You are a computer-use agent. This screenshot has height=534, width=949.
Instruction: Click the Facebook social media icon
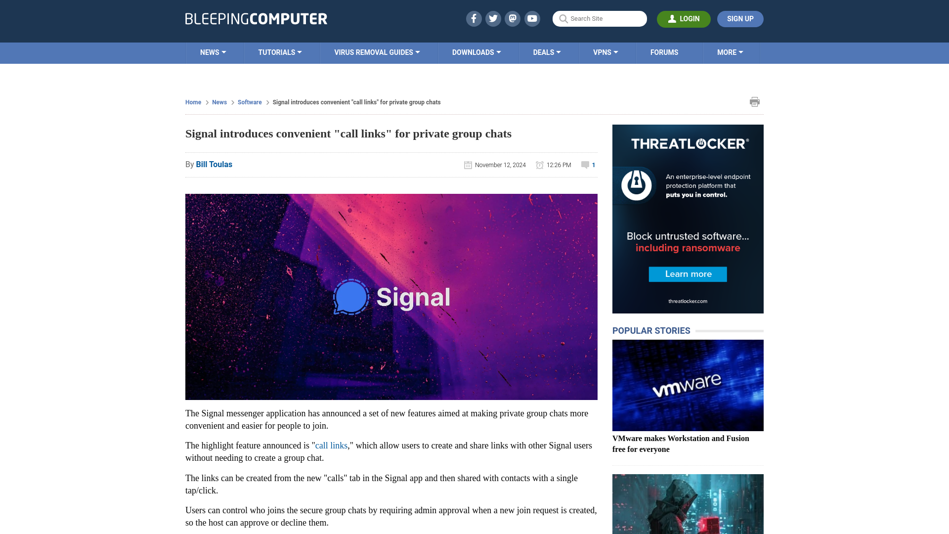pyautogui.click(x=473, y=18)
